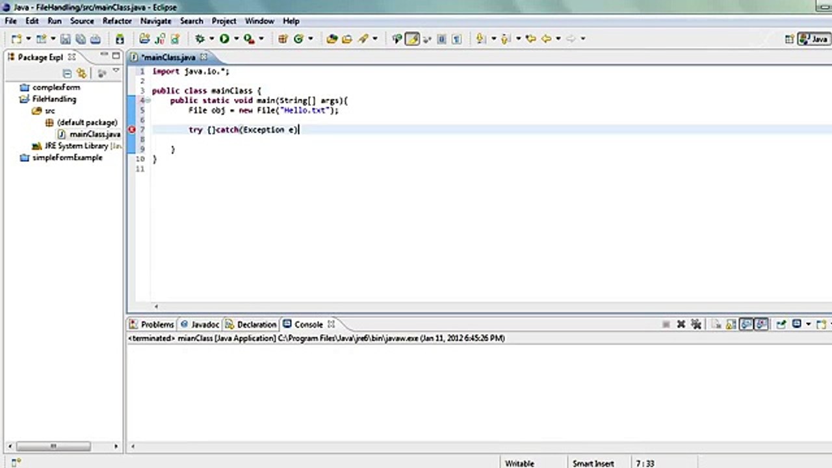The image size is (832, 468).
Task: Open the New Java Class dropdown arrow
Action: point(310,39)
